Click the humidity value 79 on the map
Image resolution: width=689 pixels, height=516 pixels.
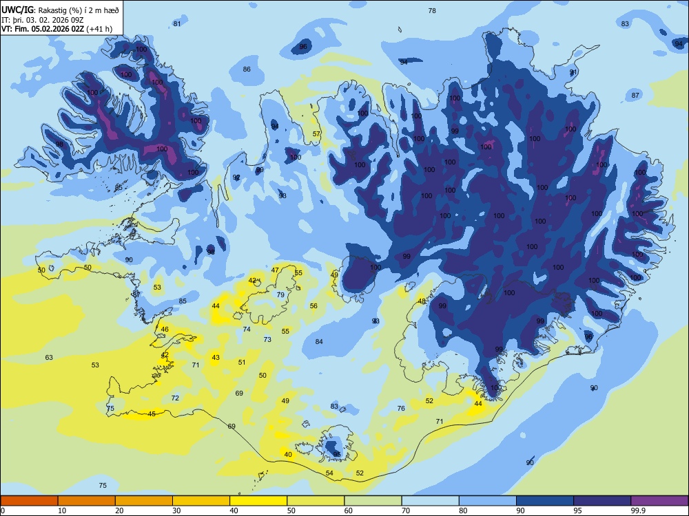281,295
